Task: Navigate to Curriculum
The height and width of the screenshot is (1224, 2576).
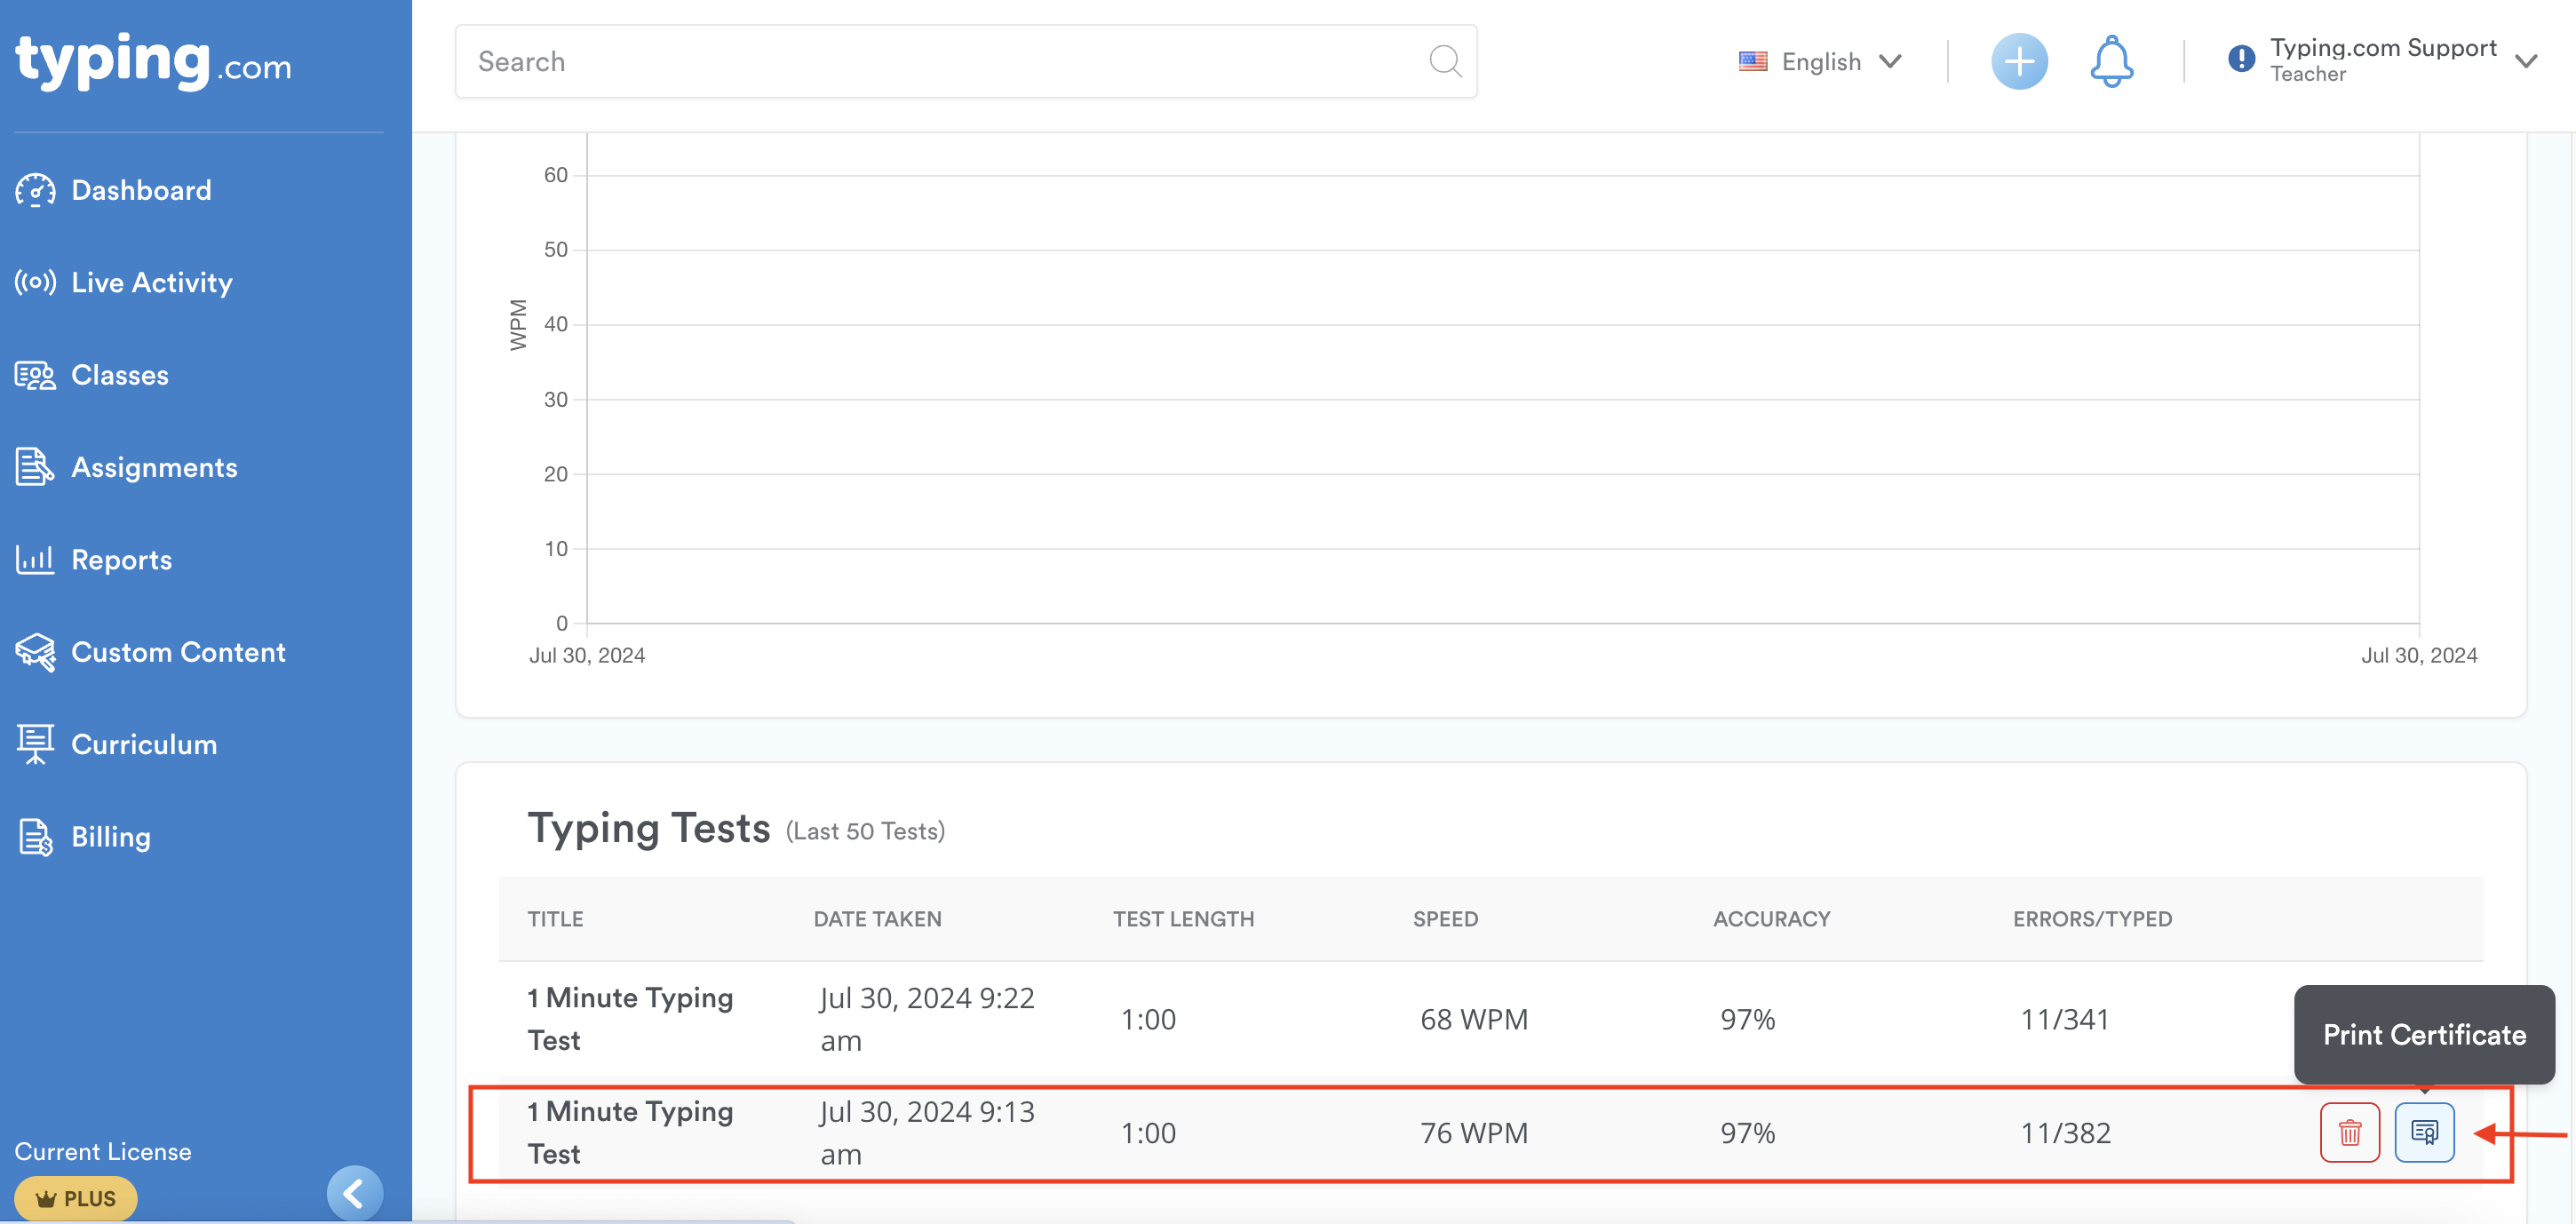Action: (x=144, y=745)
